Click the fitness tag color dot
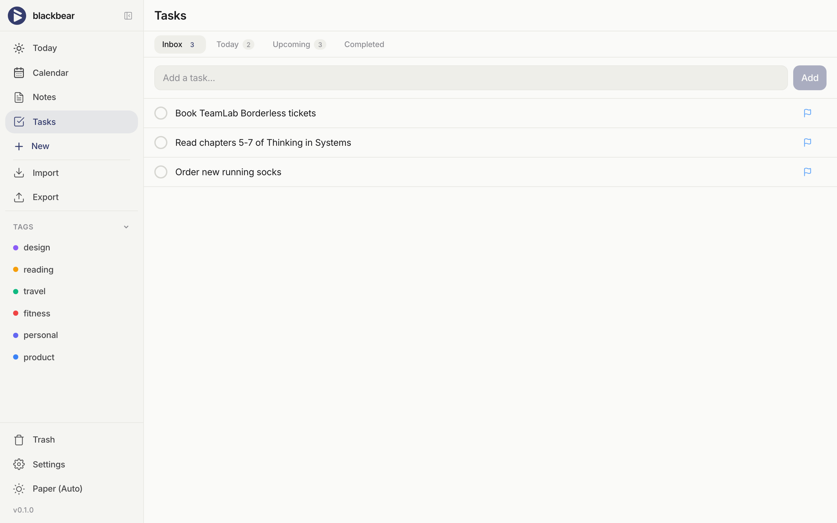The image size is (837, 523). 16,313
